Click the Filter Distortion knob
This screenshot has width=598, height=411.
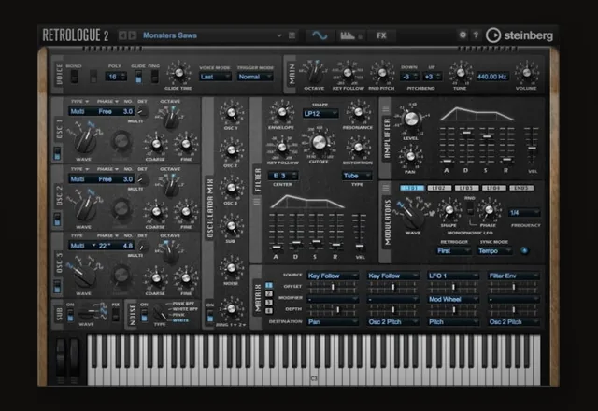coord(358,148)
